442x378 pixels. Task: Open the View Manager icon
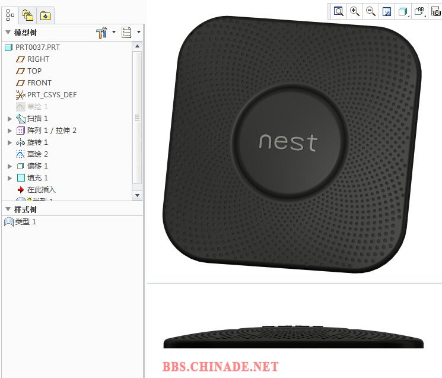436,11
